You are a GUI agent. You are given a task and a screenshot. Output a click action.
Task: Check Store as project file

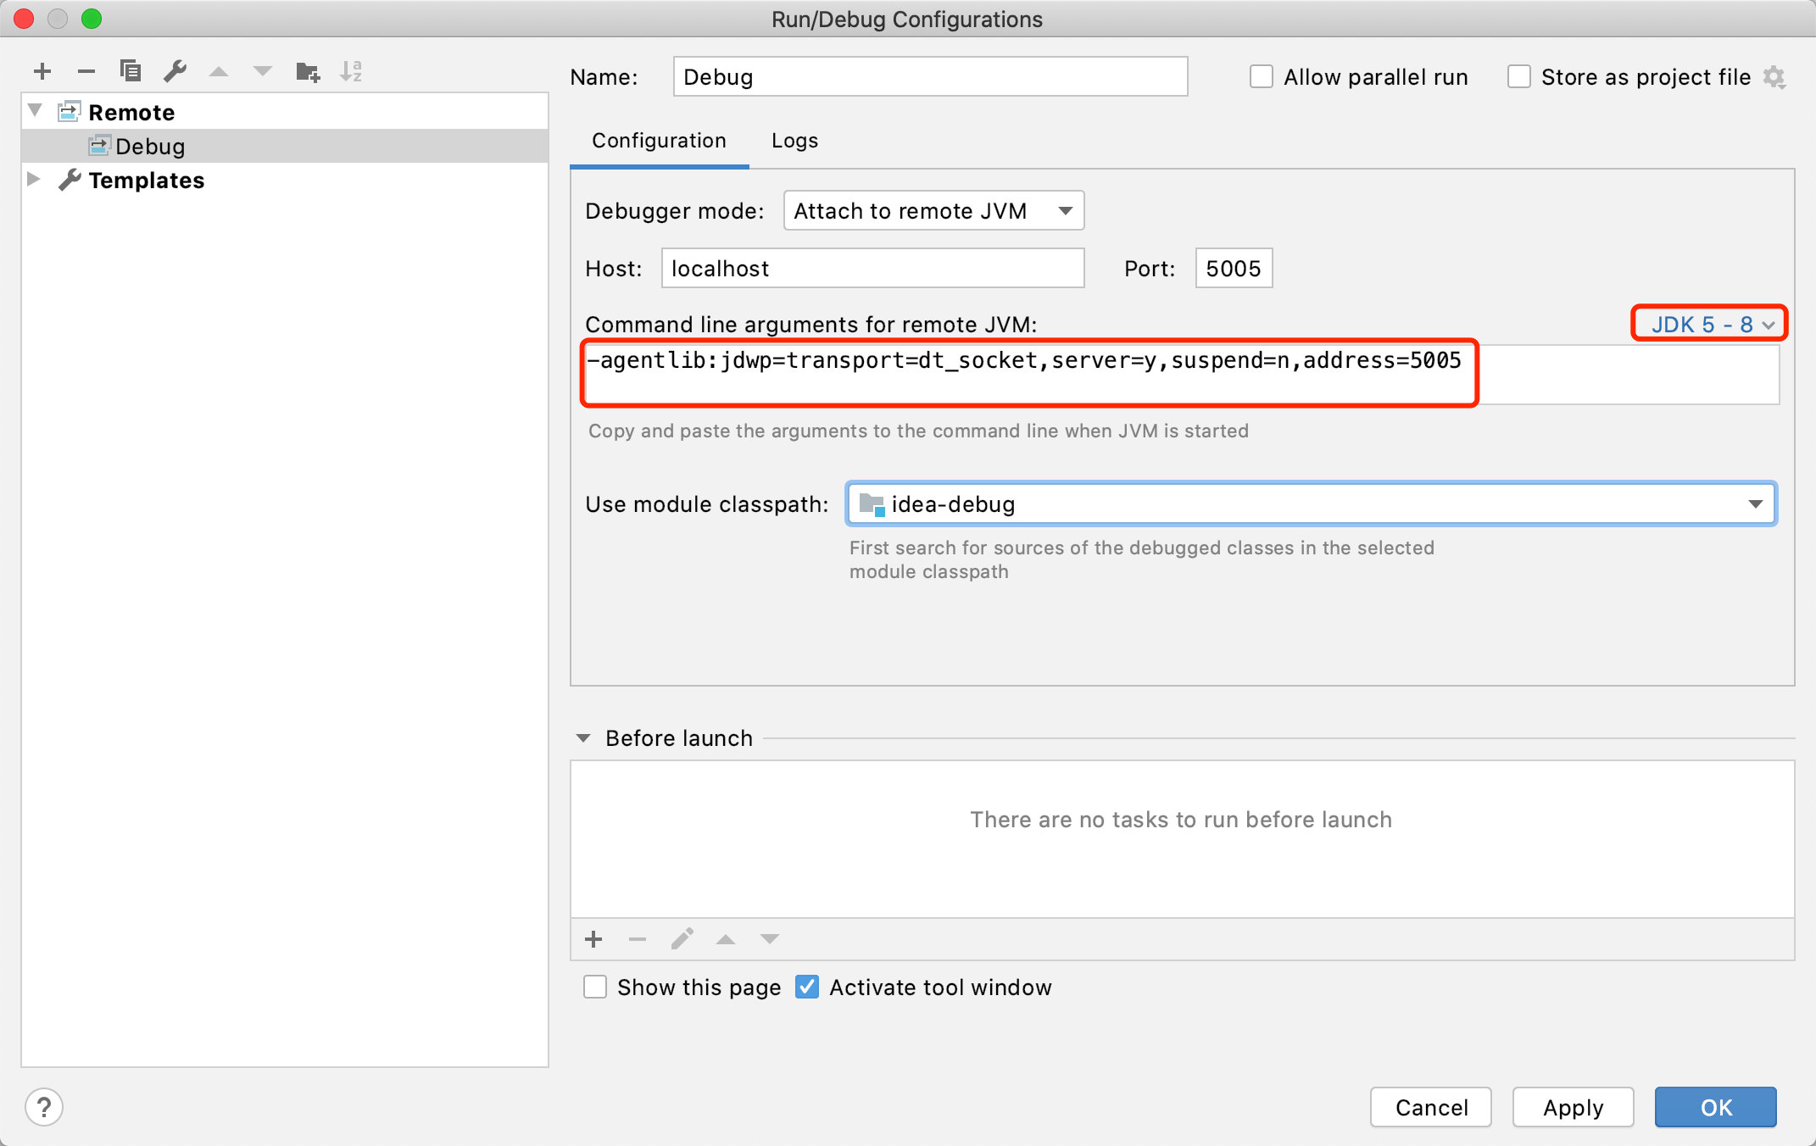coord(1519,77)
